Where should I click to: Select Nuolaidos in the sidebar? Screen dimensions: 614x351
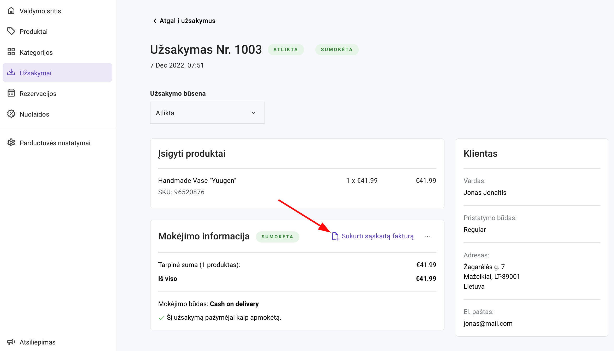pyautogui.click(x=34, y=114)
